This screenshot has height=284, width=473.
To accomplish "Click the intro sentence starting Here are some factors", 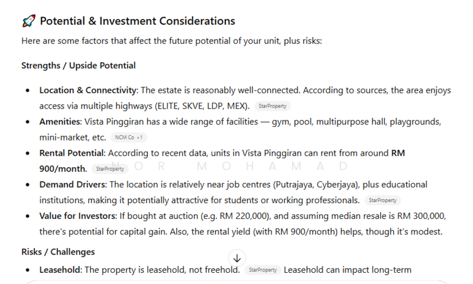I will 171,41.
